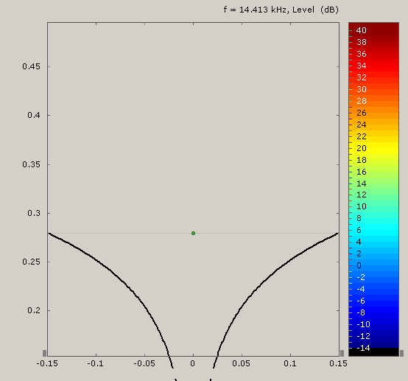This screenshot has width=408, height=381.
Task: Select the gray handle at plot's lower-right corner
Action: tap(342, 353)
